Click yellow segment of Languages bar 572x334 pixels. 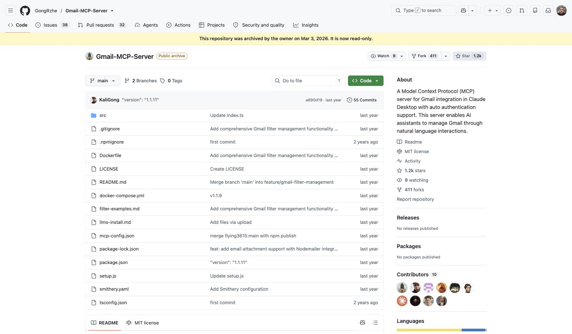tap(429, 330)
